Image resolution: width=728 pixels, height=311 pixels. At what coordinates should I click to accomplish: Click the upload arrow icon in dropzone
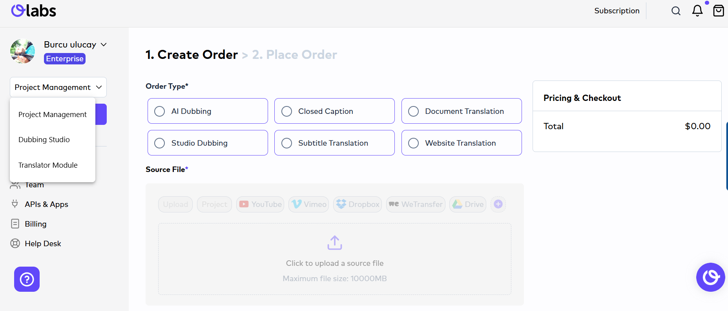(335, 243)
